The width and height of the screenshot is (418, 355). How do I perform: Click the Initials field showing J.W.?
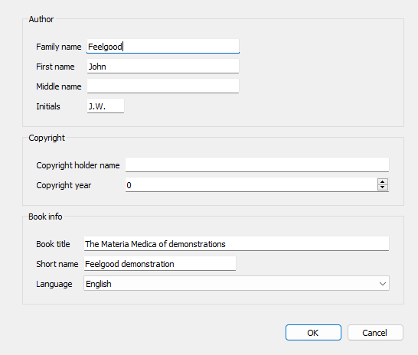106,106
